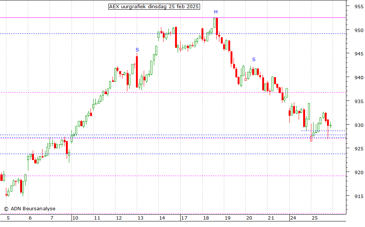Click the 955 price axis label
The image size is (365, 227).
tap(359, 7)
